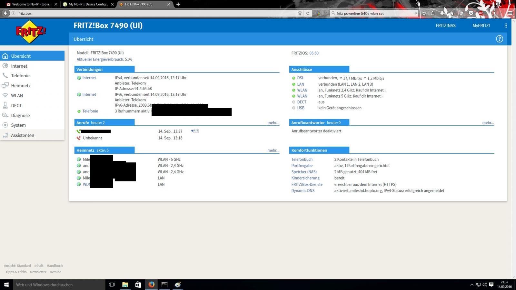
Task: Open the Telefonbuch link
Action: point(302,159)
